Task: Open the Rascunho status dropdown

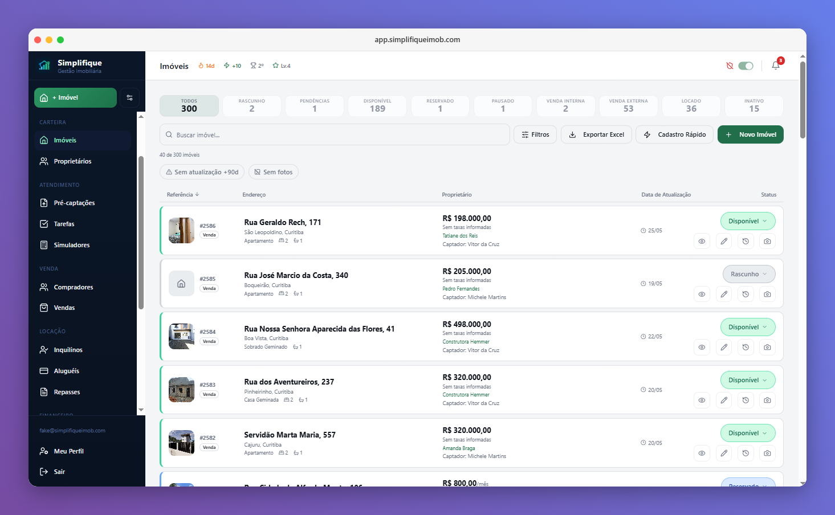Action: tap(749, 274)
